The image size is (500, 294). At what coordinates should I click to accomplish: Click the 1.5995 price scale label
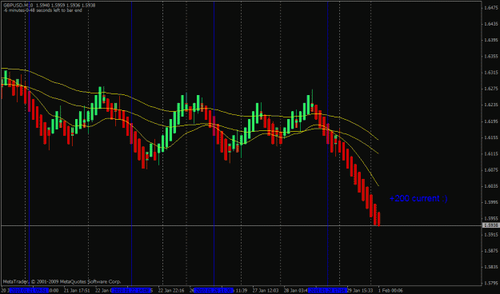[x=491, y=202]
